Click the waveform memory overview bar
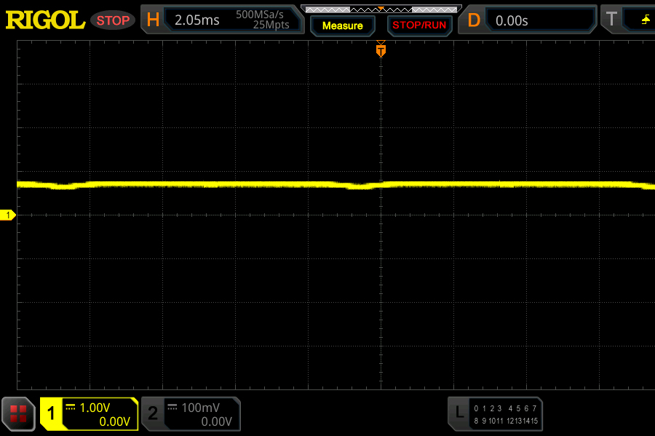Image resolution: width=655 pixels, height=436 pixels. click(381, 9)
